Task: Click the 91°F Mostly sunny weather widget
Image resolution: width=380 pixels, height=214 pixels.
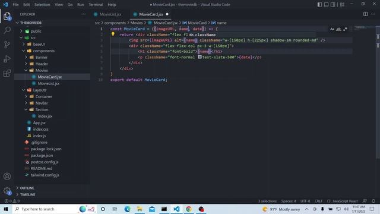Action: 281,209
